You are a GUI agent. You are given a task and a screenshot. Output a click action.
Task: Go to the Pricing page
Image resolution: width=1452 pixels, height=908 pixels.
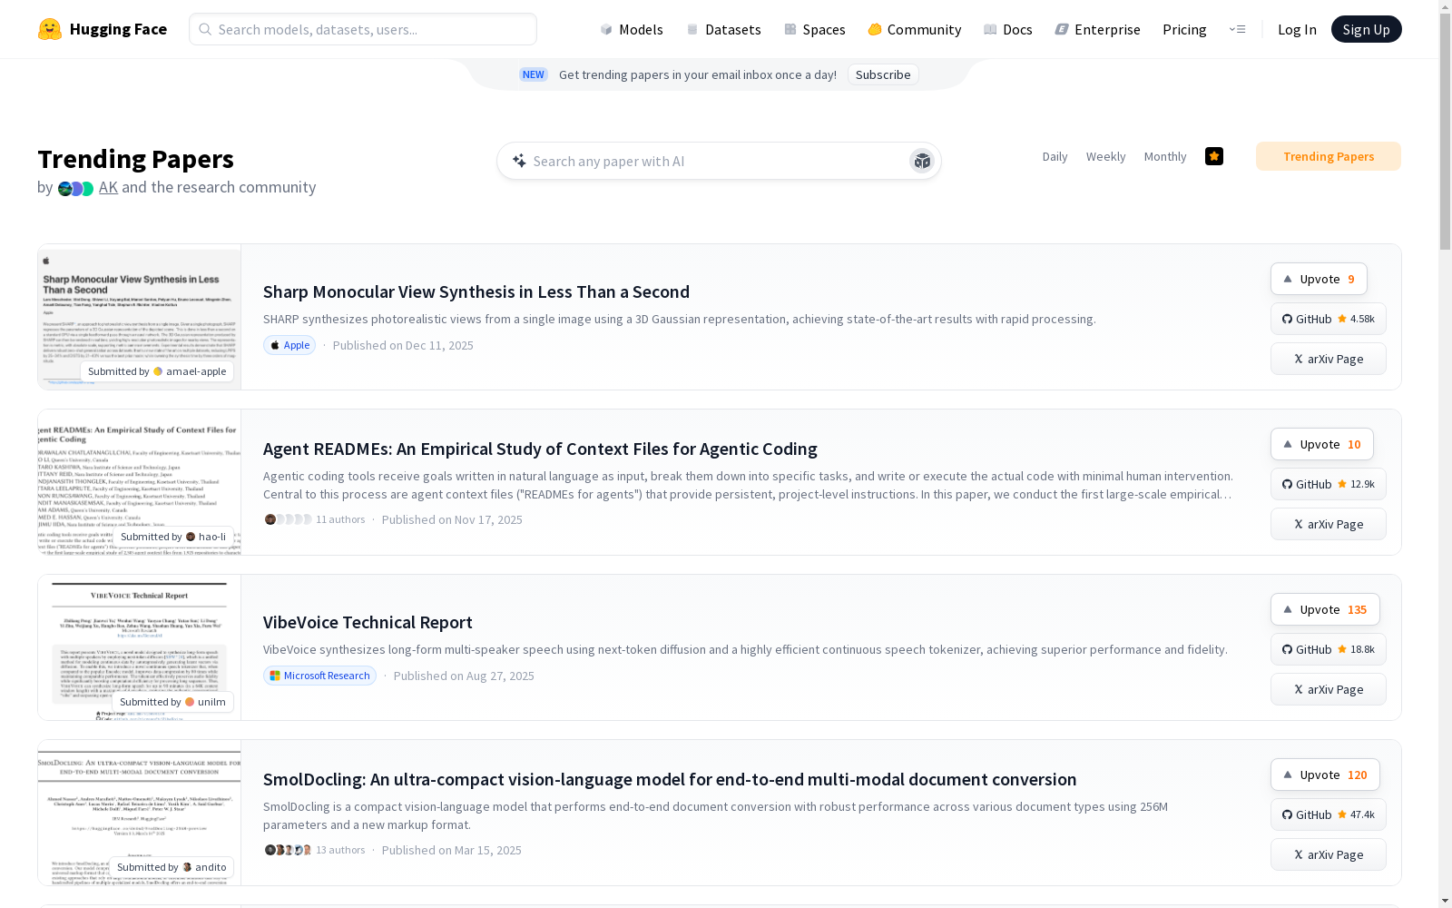point(1184,29)
